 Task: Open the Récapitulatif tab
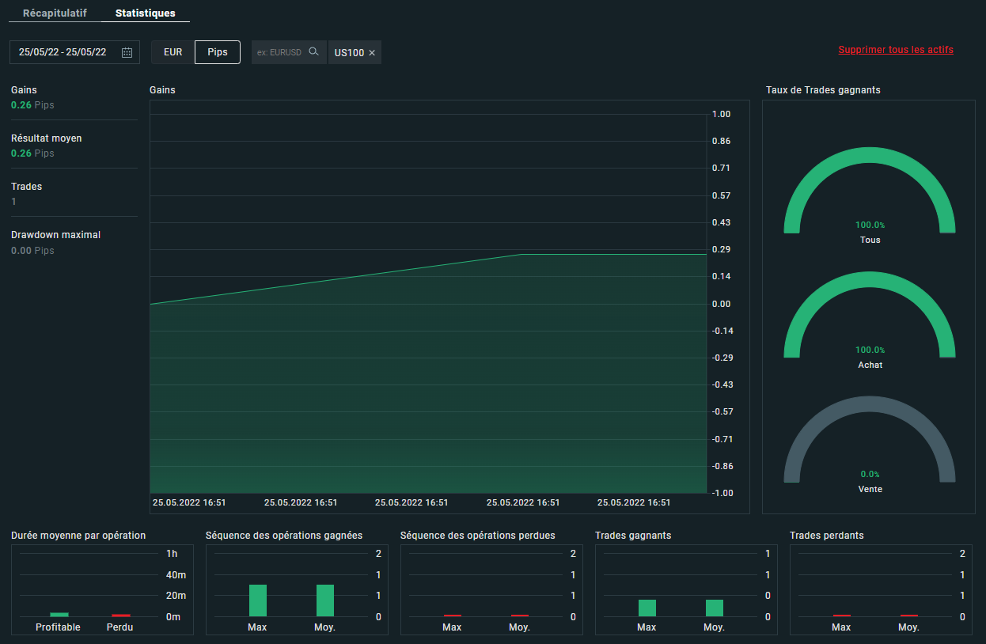tap(55, 13)
